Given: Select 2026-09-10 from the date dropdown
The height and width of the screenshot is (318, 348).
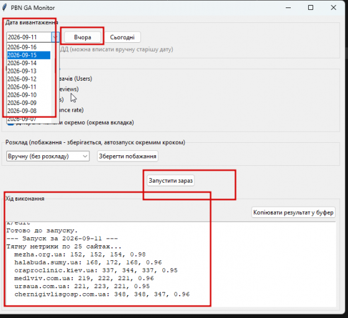Looking at the screenshot, I should [29, 95].
